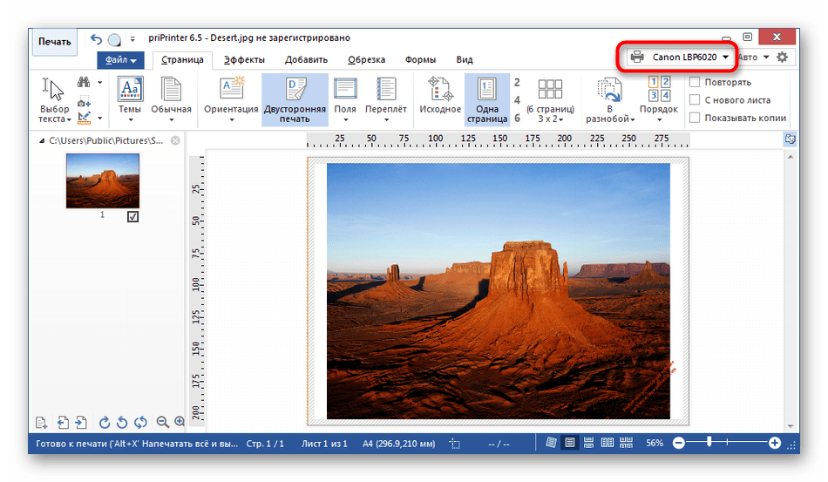The width and height of the screenshot is (828, 482).
Task: Expand the Файл menu dropdown
Action: (121, 59)
